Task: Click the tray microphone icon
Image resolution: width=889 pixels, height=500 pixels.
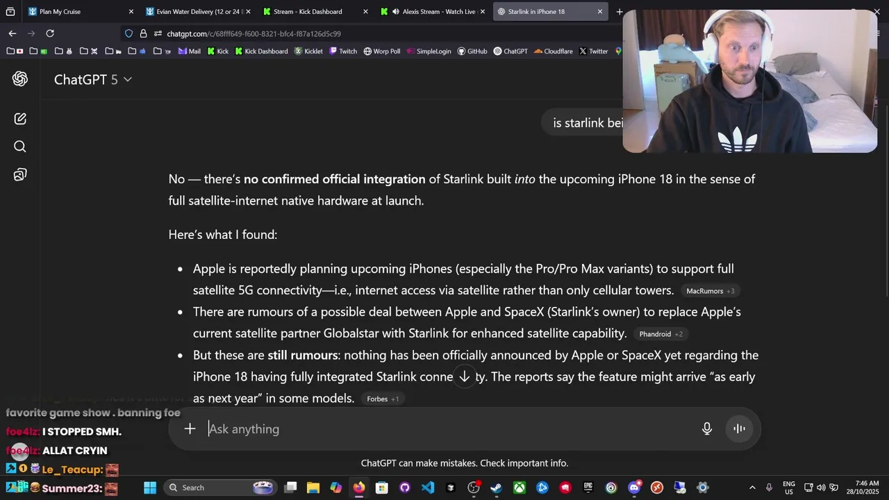Action: tap(769, 487)
